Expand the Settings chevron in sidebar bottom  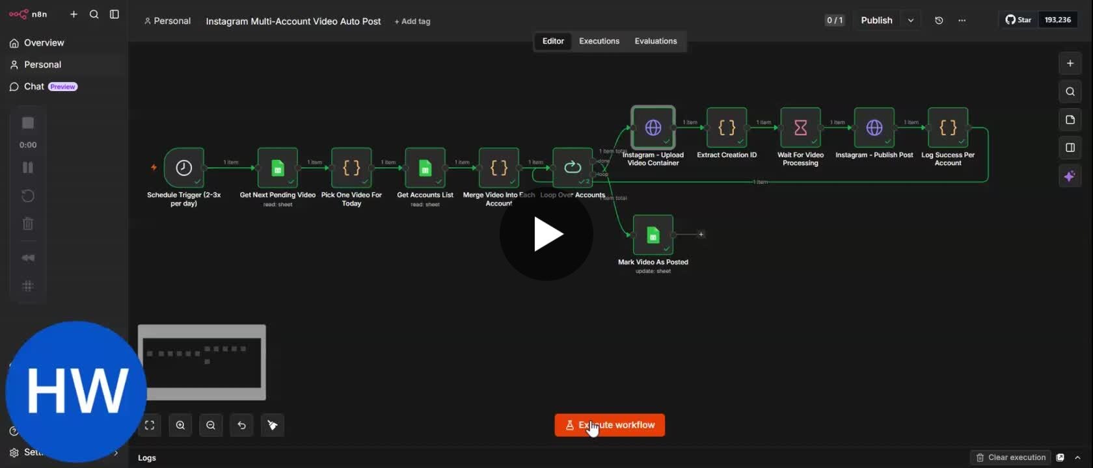coord(116,452)
